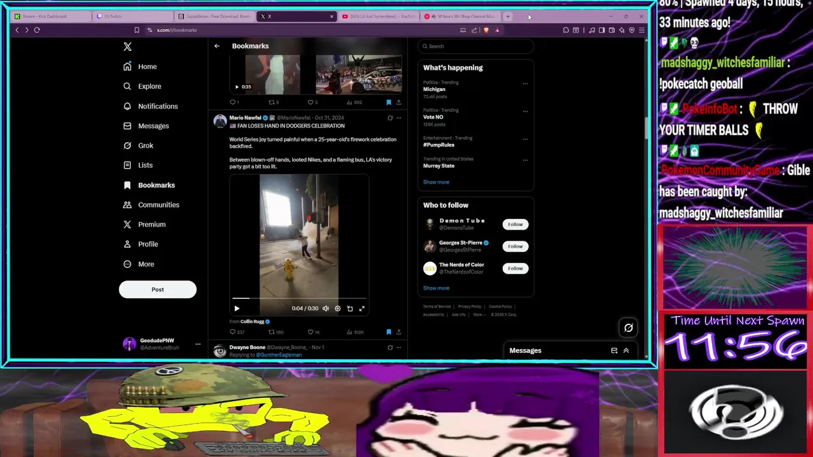The image size is (813, 457).
Task: Remove bookmark from Mario Nawfal's post
Action: [x=389, y=332]
